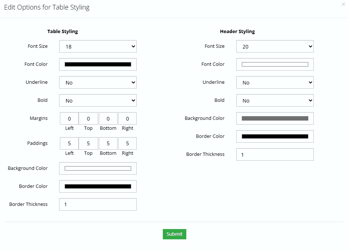
Task: Click the Bottom padding input field
Action: (108, 143)
